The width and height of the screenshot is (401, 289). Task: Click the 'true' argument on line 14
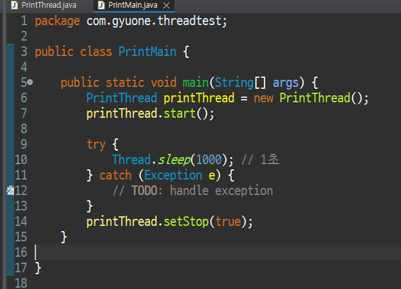(228, 221)
